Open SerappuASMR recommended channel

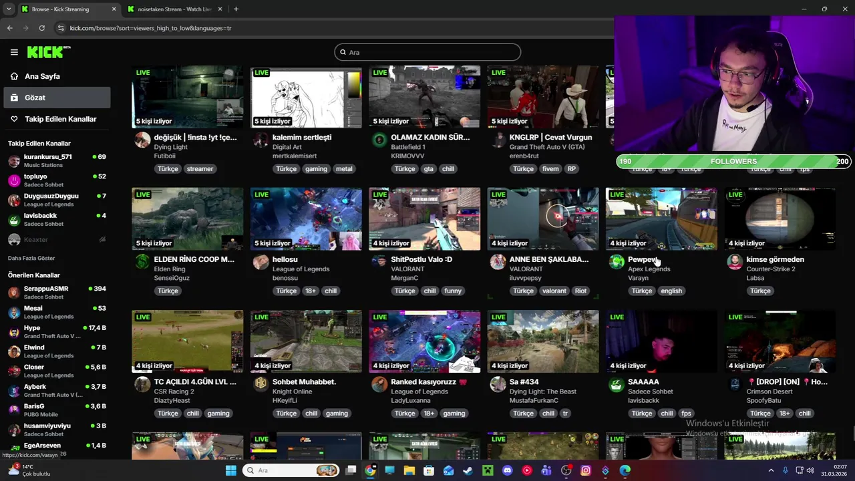pos(57,292)
